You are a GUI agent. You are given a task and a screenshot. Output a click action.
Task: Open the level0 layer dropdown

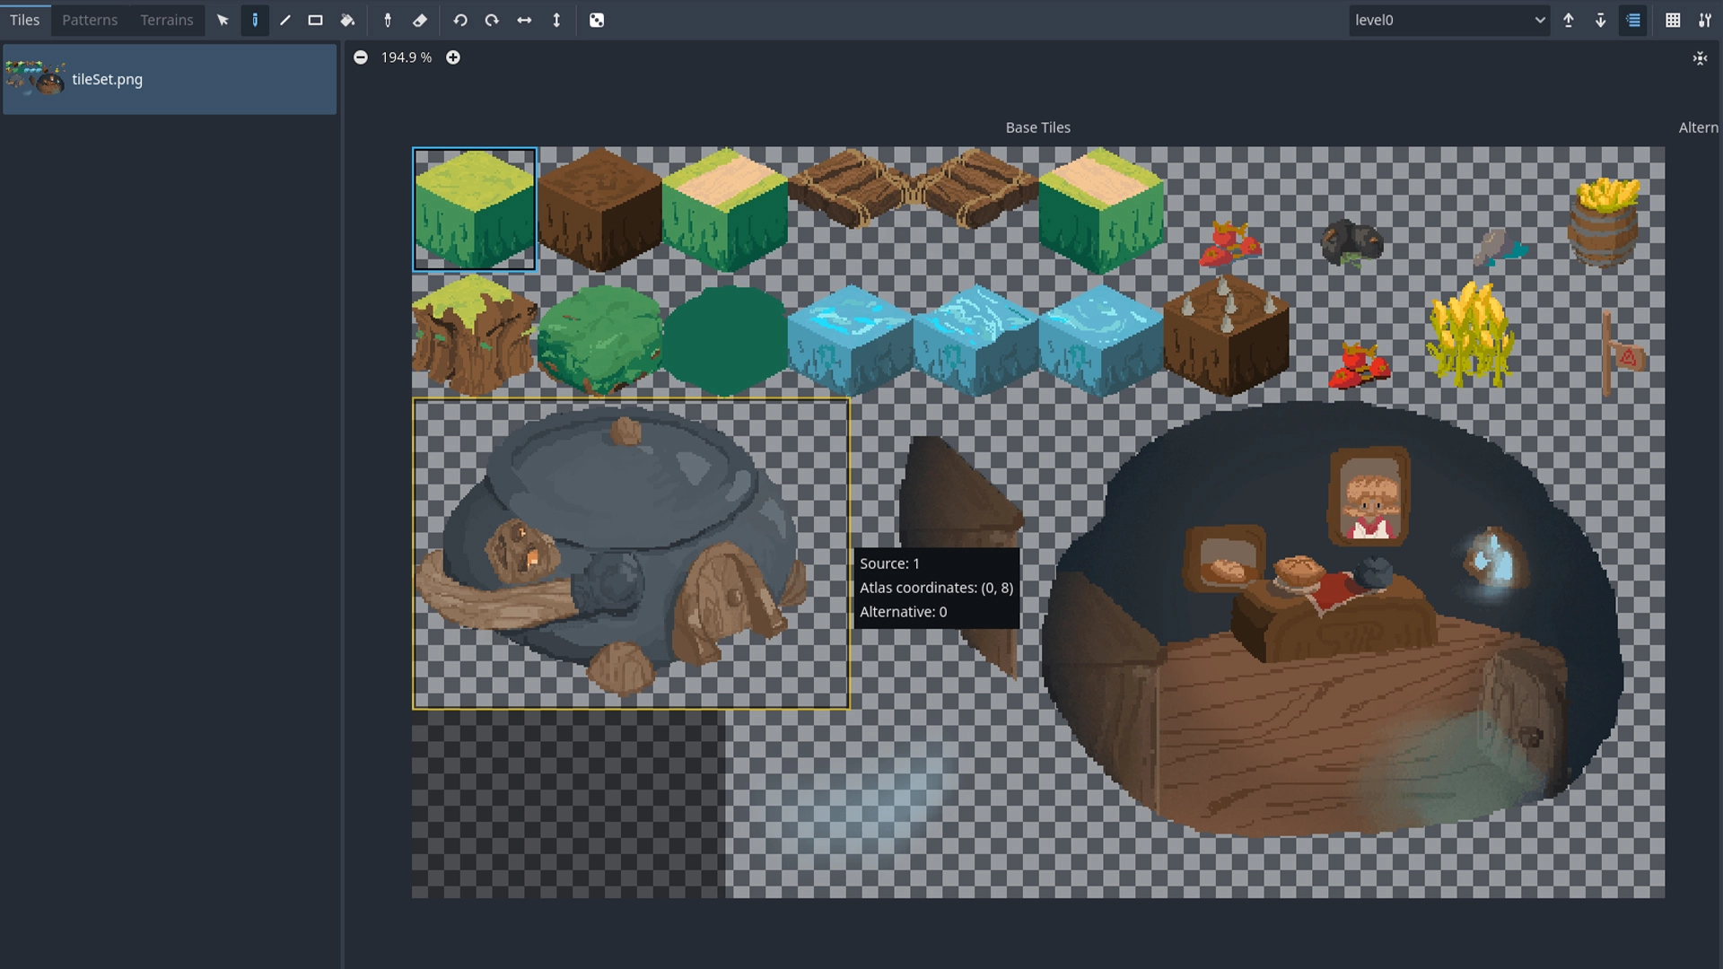[x=1449, y=20]
